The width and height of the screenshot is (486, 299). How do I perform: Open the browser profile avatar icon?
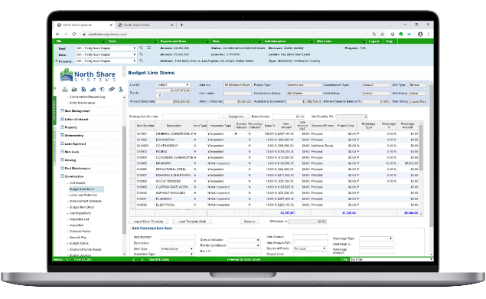[x=420, y=34]
